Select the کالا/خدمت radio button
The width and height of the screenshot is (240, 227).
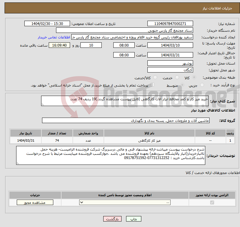click(x=155, y=77)
